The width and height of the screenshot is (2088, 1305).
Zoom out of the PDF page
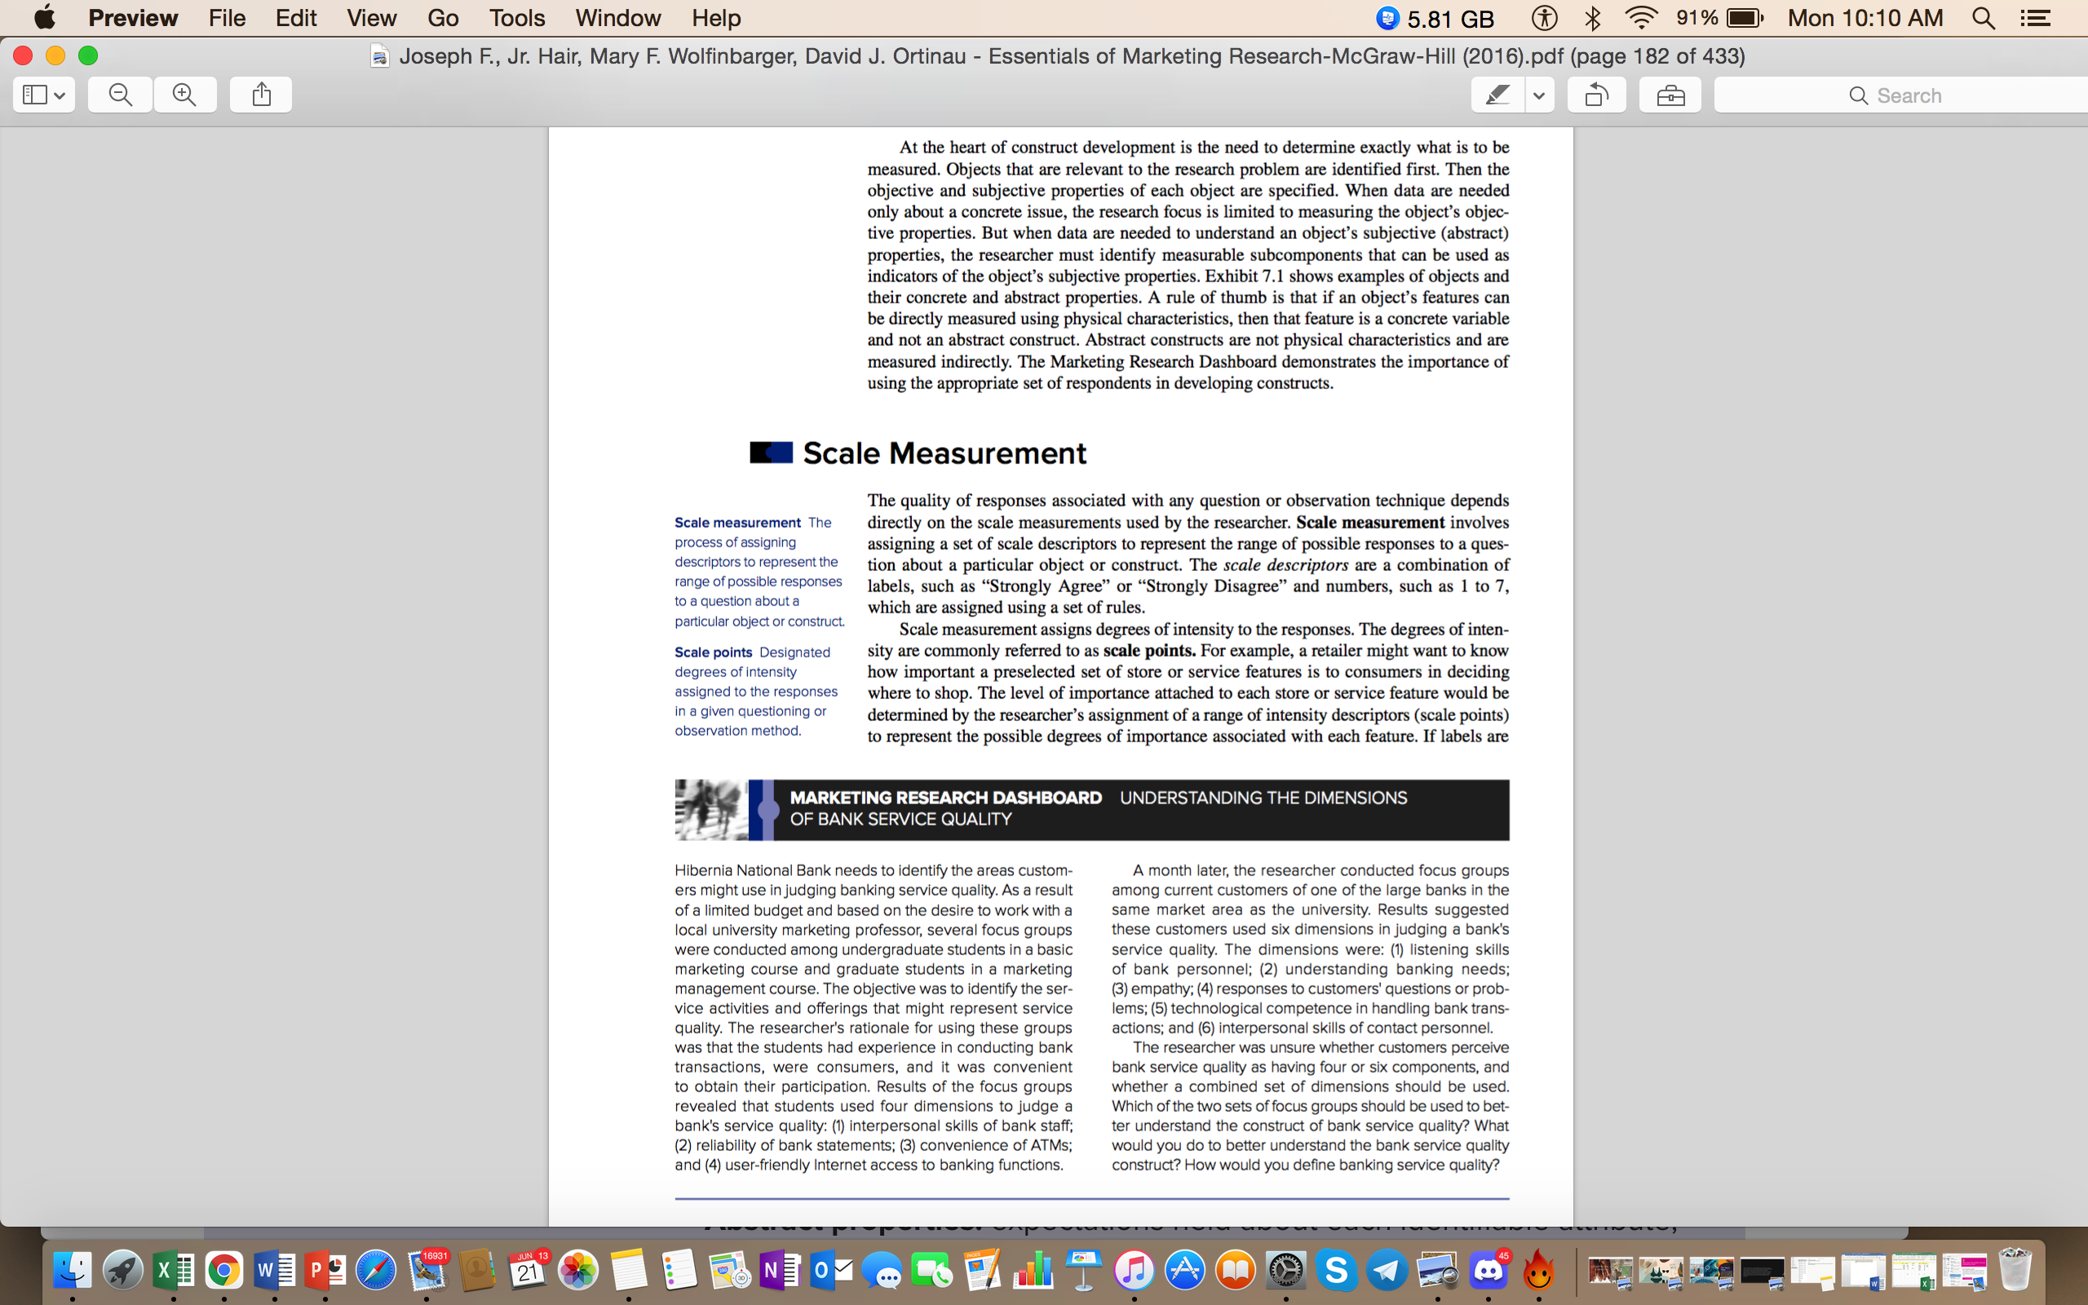coord(121,95)
